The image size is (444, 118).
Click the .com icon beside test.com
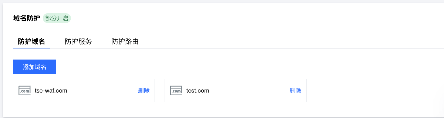click(176, 90)
